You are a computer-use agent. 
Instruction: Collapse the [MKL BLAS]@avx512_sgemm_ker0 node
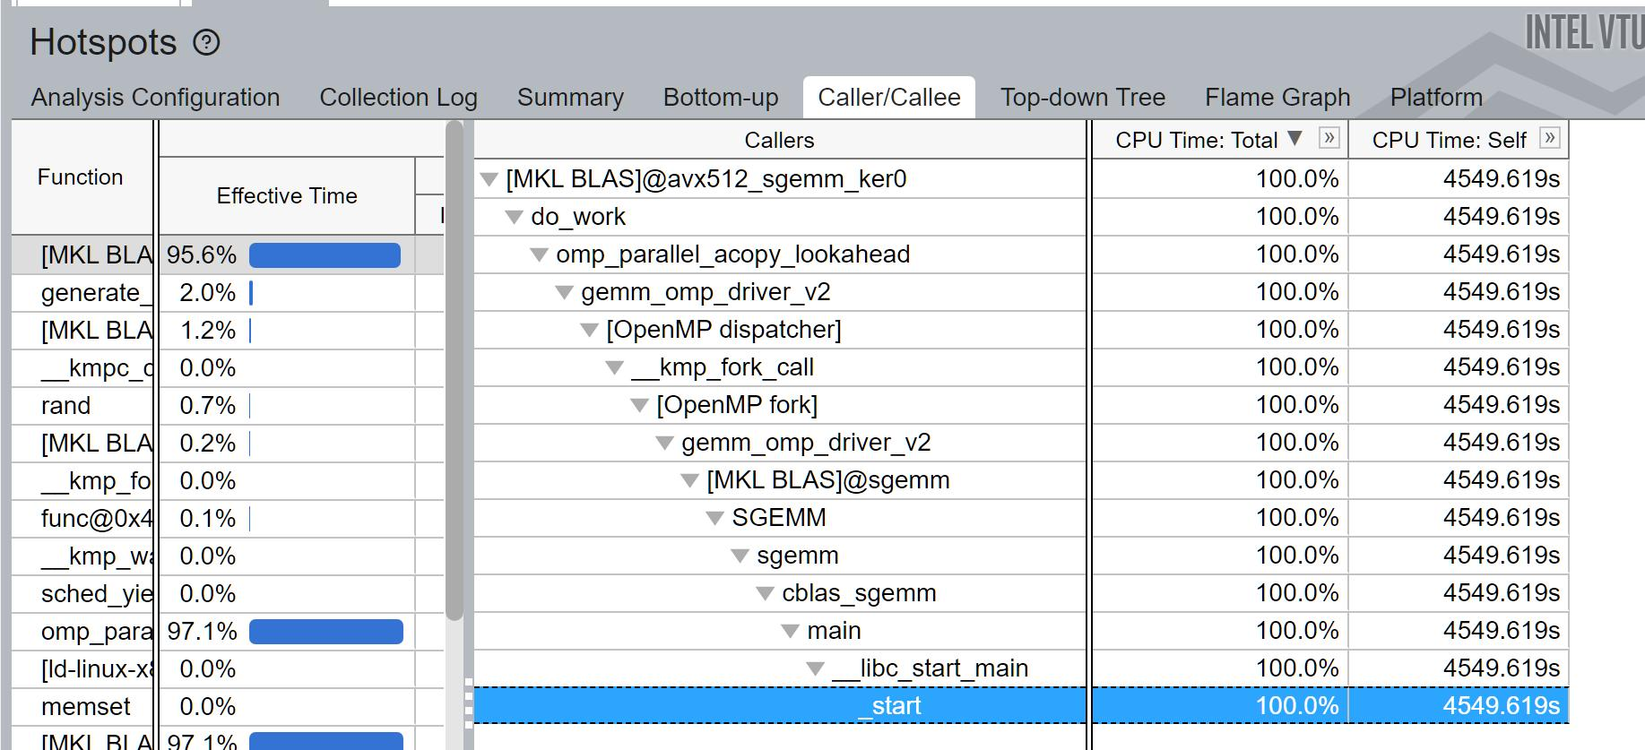click(489, 179)
